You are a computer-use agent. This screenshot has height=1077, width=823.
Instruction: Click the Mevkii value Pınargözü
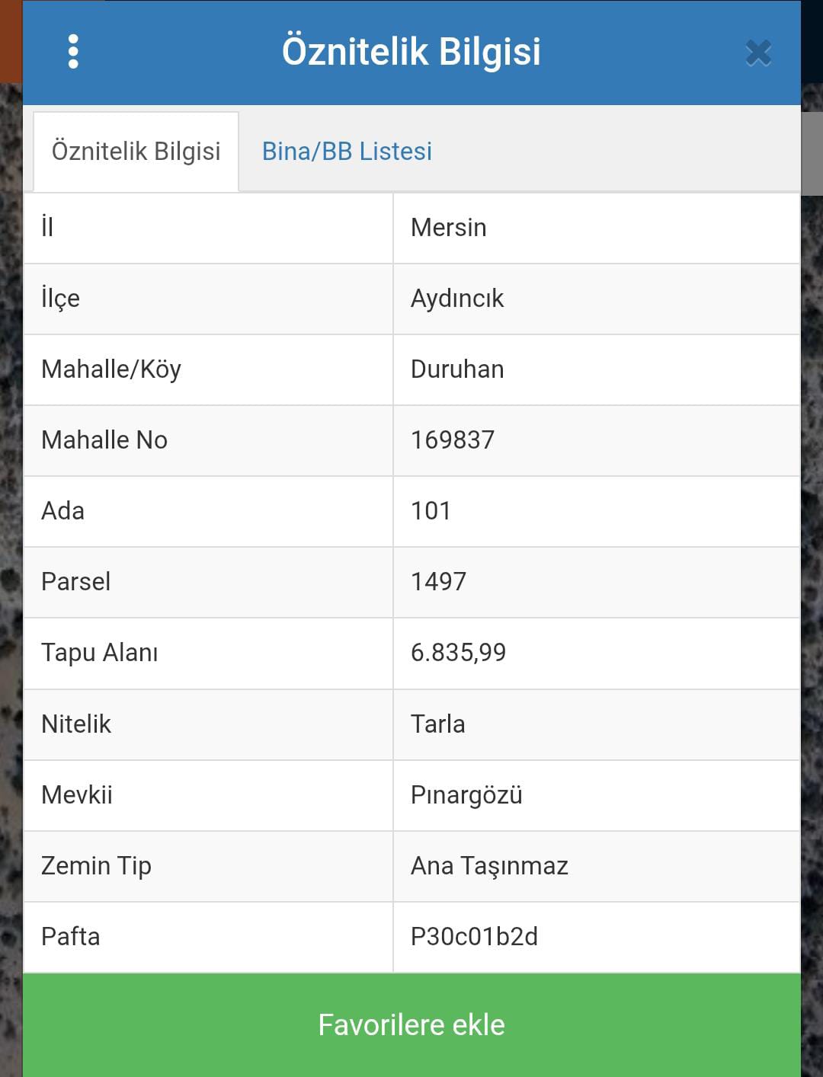click(x=466, y=795)
